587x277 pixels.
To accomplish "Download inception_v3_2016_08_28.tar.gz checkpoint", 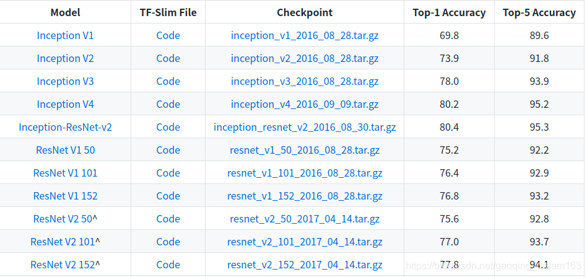I will (x=305, y=81).
